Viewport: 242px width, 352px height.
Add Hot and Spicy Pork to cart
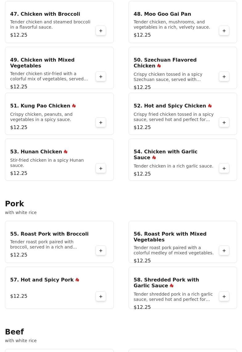coord(101,297)
